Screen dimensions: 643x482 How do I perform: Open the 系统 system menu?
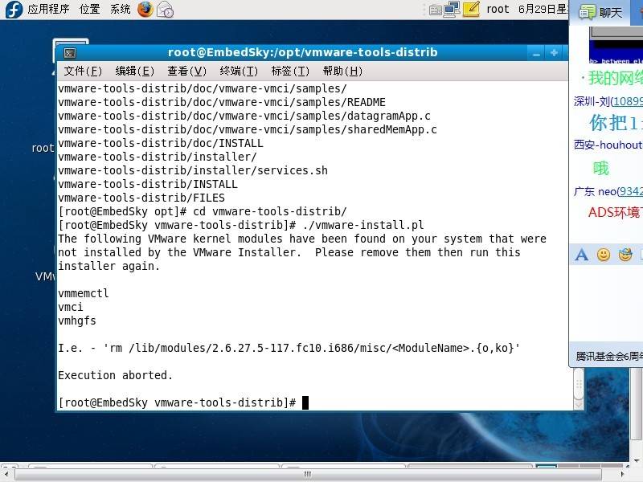point(121,10)
